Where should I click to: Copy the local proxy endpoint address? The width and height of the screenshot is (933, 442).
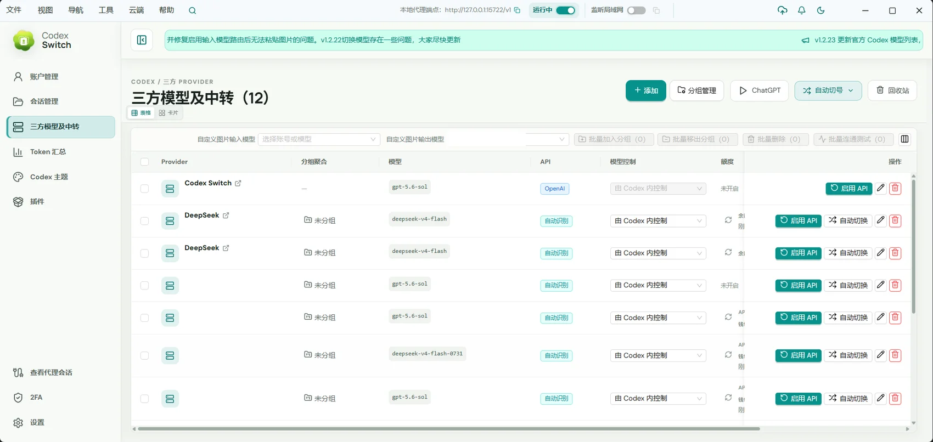tap(517, 10)
